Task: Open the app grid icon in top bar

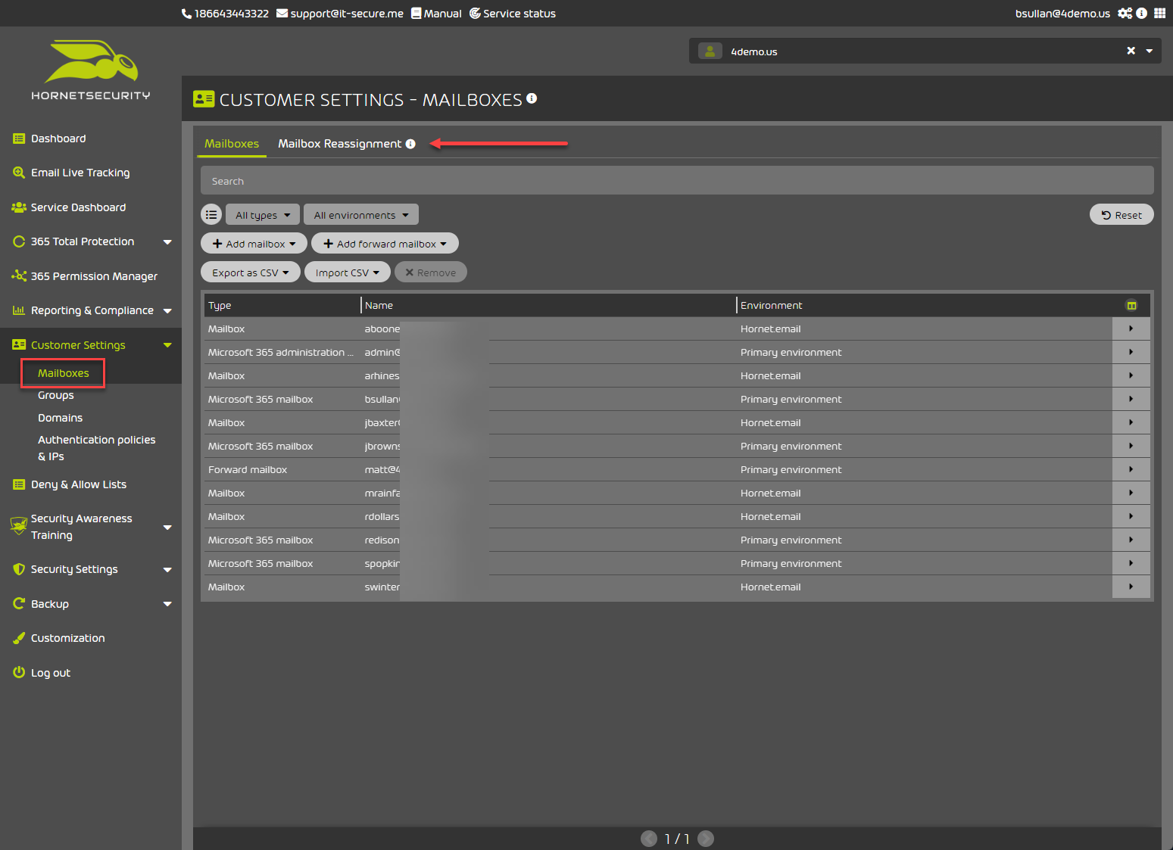Action: click(x=1159, y=13)
